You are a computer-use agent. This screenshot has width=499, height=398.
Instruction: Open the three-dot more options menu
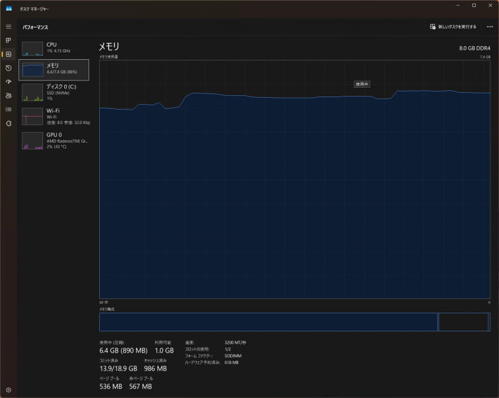[x=490, y=27]
